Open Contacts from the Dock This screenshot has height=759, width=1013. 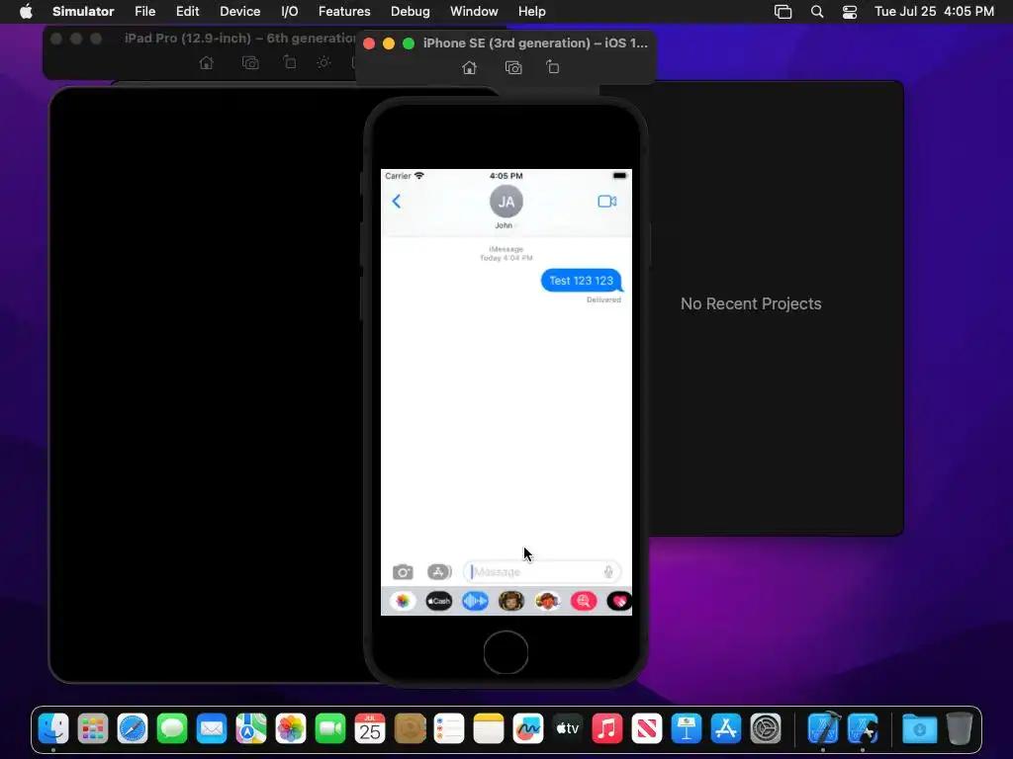tap(410, 729)
